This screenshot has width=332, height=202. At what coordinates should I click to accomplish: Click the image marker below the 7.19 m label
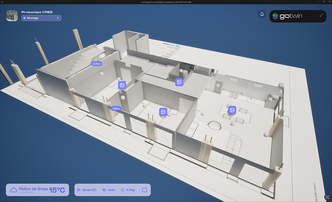[x=163, y=112]
